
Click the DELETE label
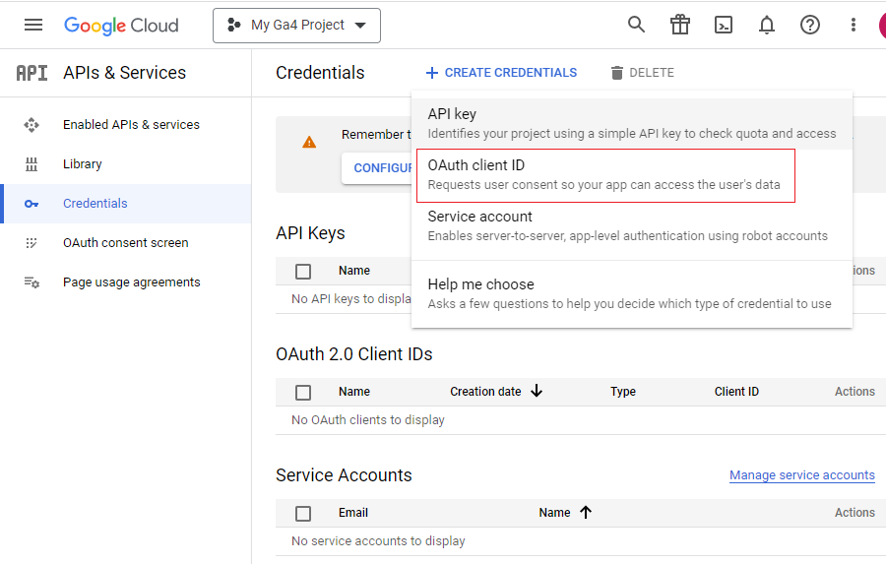click(652, 73)
